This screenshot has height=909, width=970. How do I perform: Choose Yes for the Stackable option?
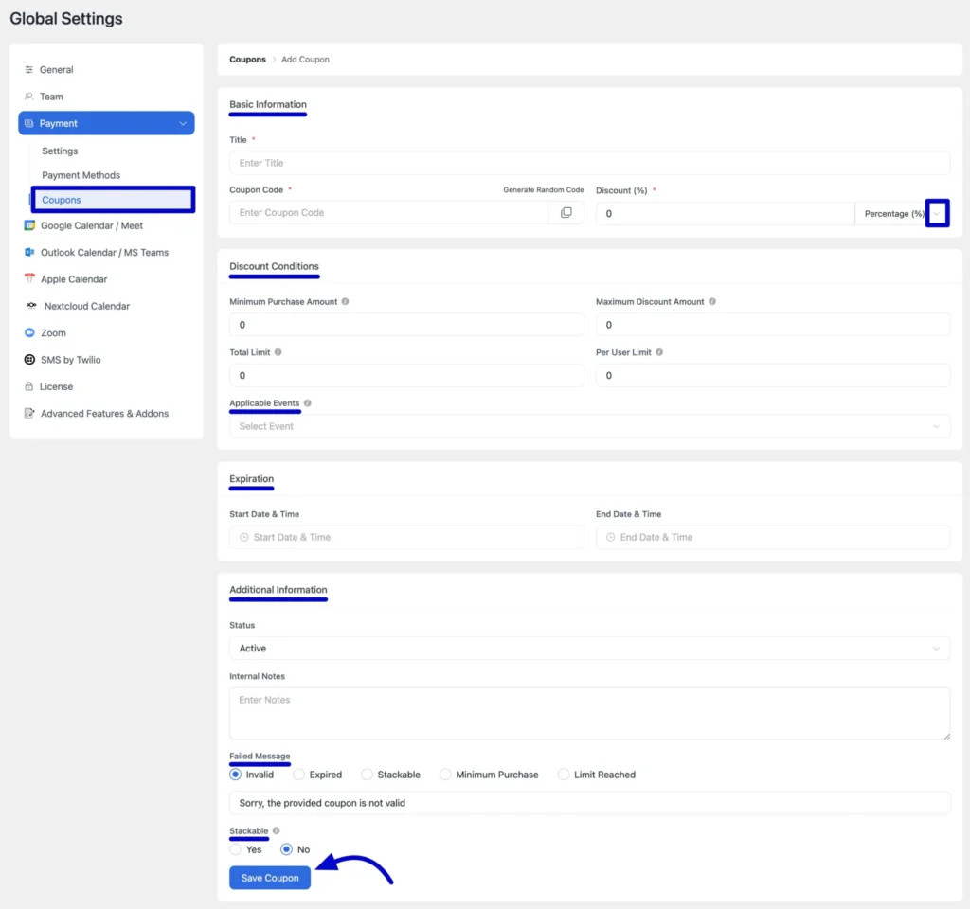point(234,849)
